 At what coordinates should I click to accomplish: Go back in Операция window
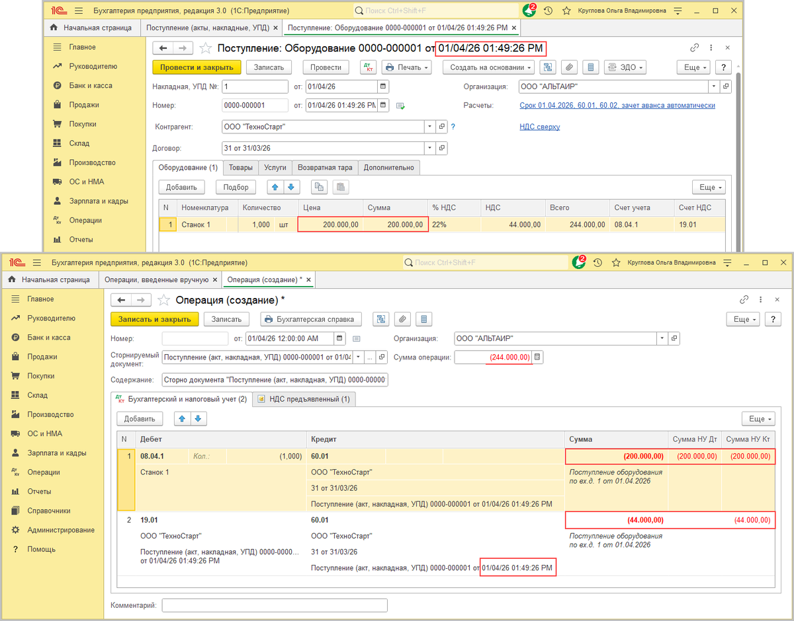pyautogui.click(x=121, y=300)
